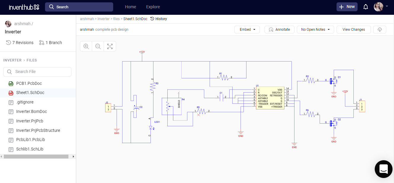Go to the Home section
The height and width of the screenshot is (183, 394).
[x=130, y=7]
